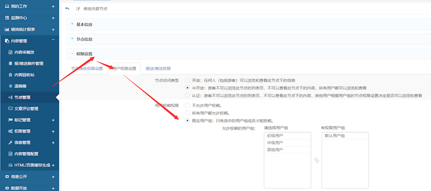Click the icon beside 报/推送稿件管理

pyautogui.click(x=10, y=64)
